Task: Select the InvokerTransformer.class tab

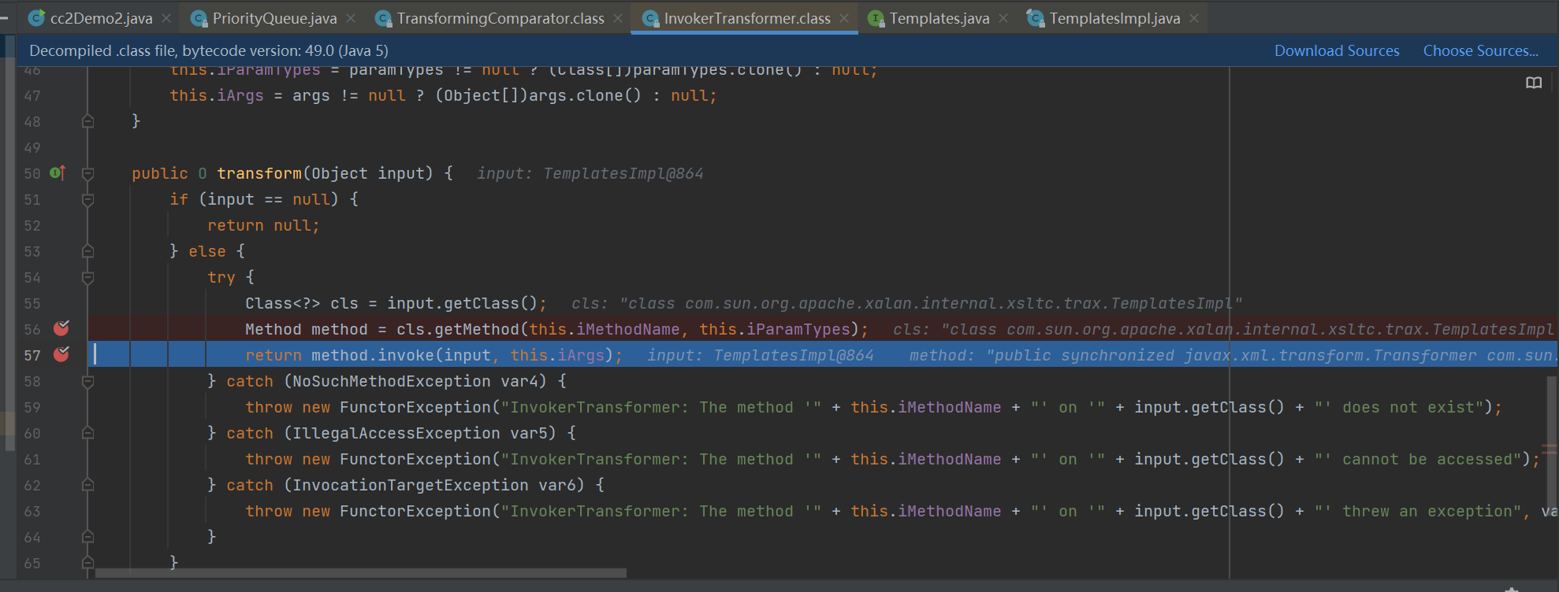Action: click(747, 18)
